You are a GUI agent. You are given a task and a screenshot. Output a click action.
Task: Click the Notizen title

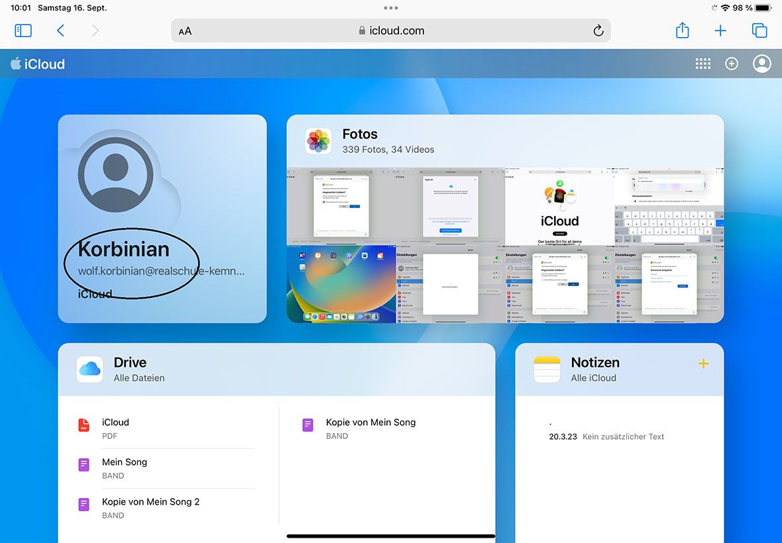[x=595, y=362]
